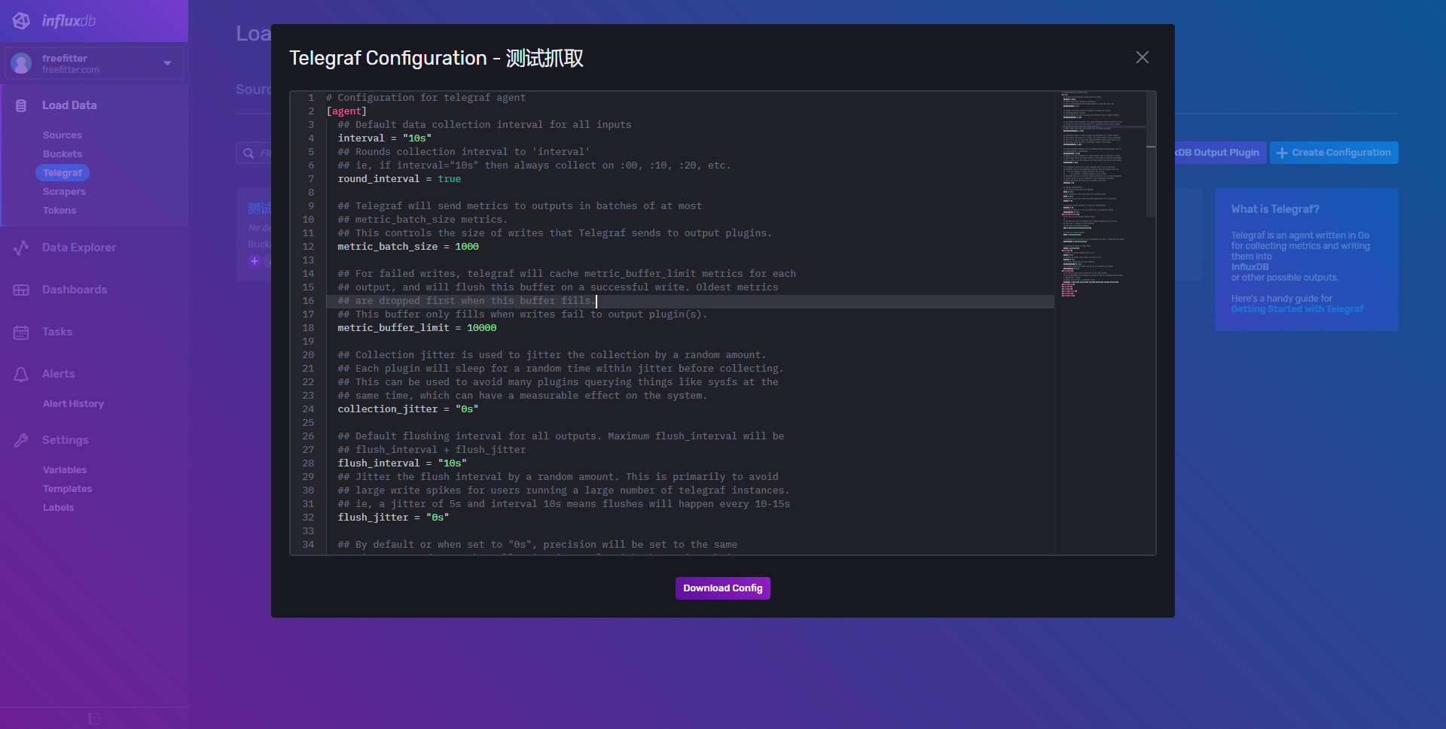Go to Labels settings
1446x729 pixels.
(x=59, y=508)
